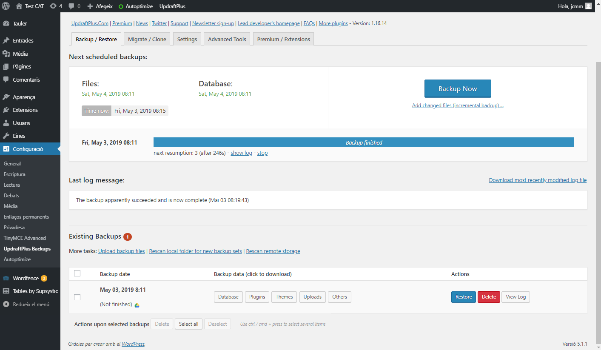This screenshot has width=601, height=350.
Task: Switch to the Settings tab
Action: [x=187, y=39]
